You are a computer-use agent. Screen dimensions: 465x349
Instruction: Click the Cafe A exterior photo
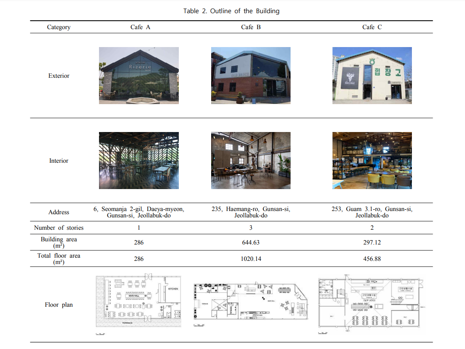[139, 75]
